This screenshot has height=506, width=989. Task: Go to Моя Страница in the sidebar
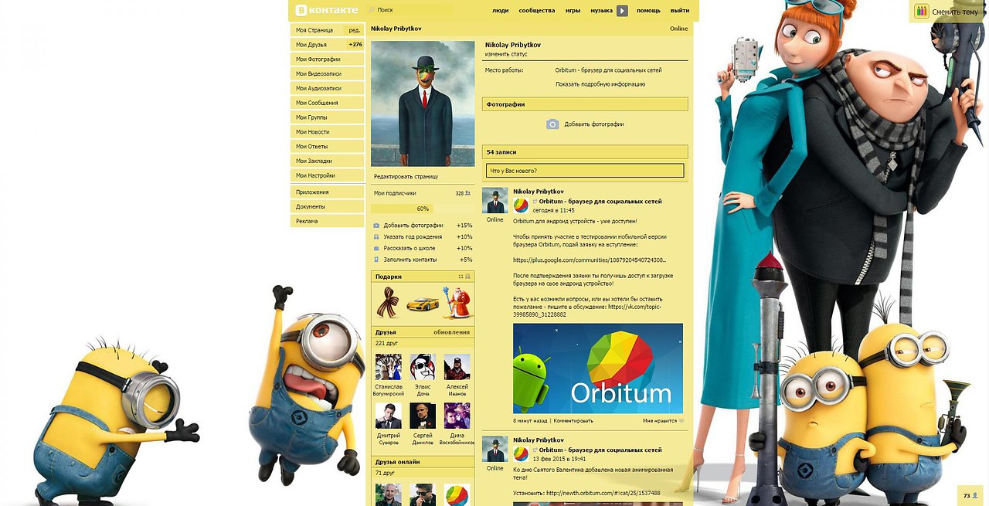click(x=318, y=30)
